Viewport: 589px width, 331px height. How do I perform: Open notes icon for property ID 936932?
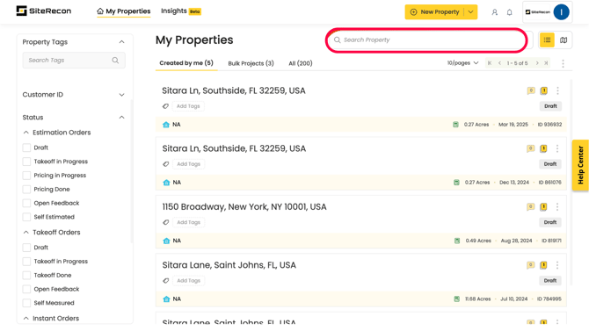click(x=544, y=90)
